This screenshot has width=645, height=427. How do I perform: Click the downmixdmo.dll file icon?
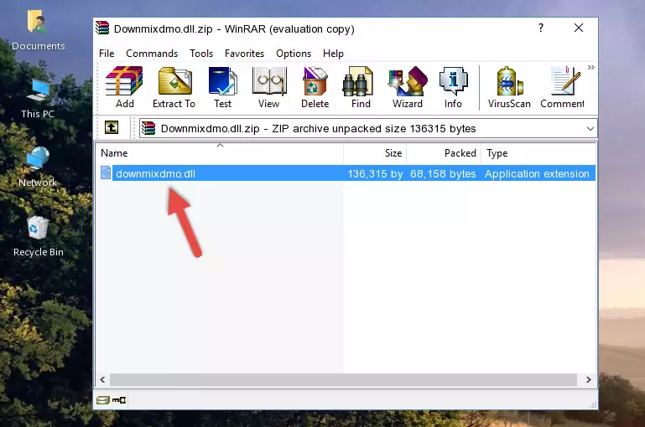tap(106, 172)
